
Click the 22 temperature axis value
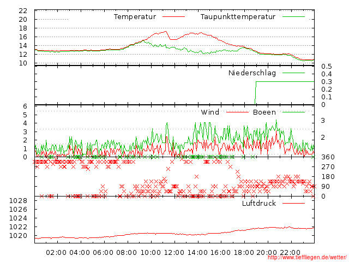pyautogui.click(x=23, y=11)
